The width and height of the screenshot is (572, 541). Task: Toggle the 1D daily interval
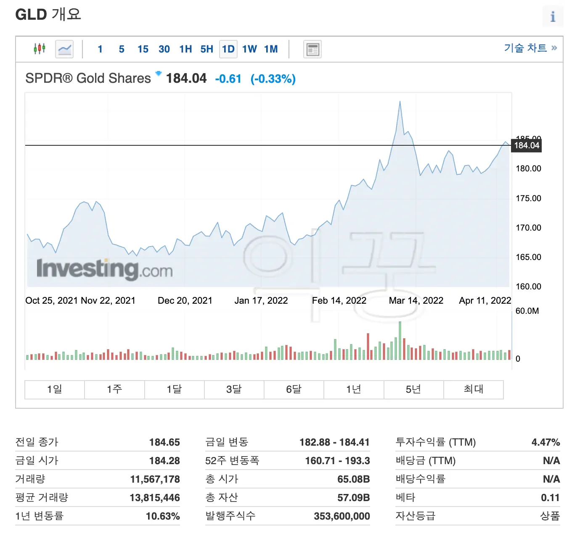point(228,49)
